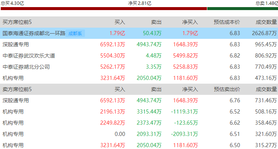Open the 中泰证券湖北分公司 seat
This screenshot has width=278, height=149.
click(26, 67)
